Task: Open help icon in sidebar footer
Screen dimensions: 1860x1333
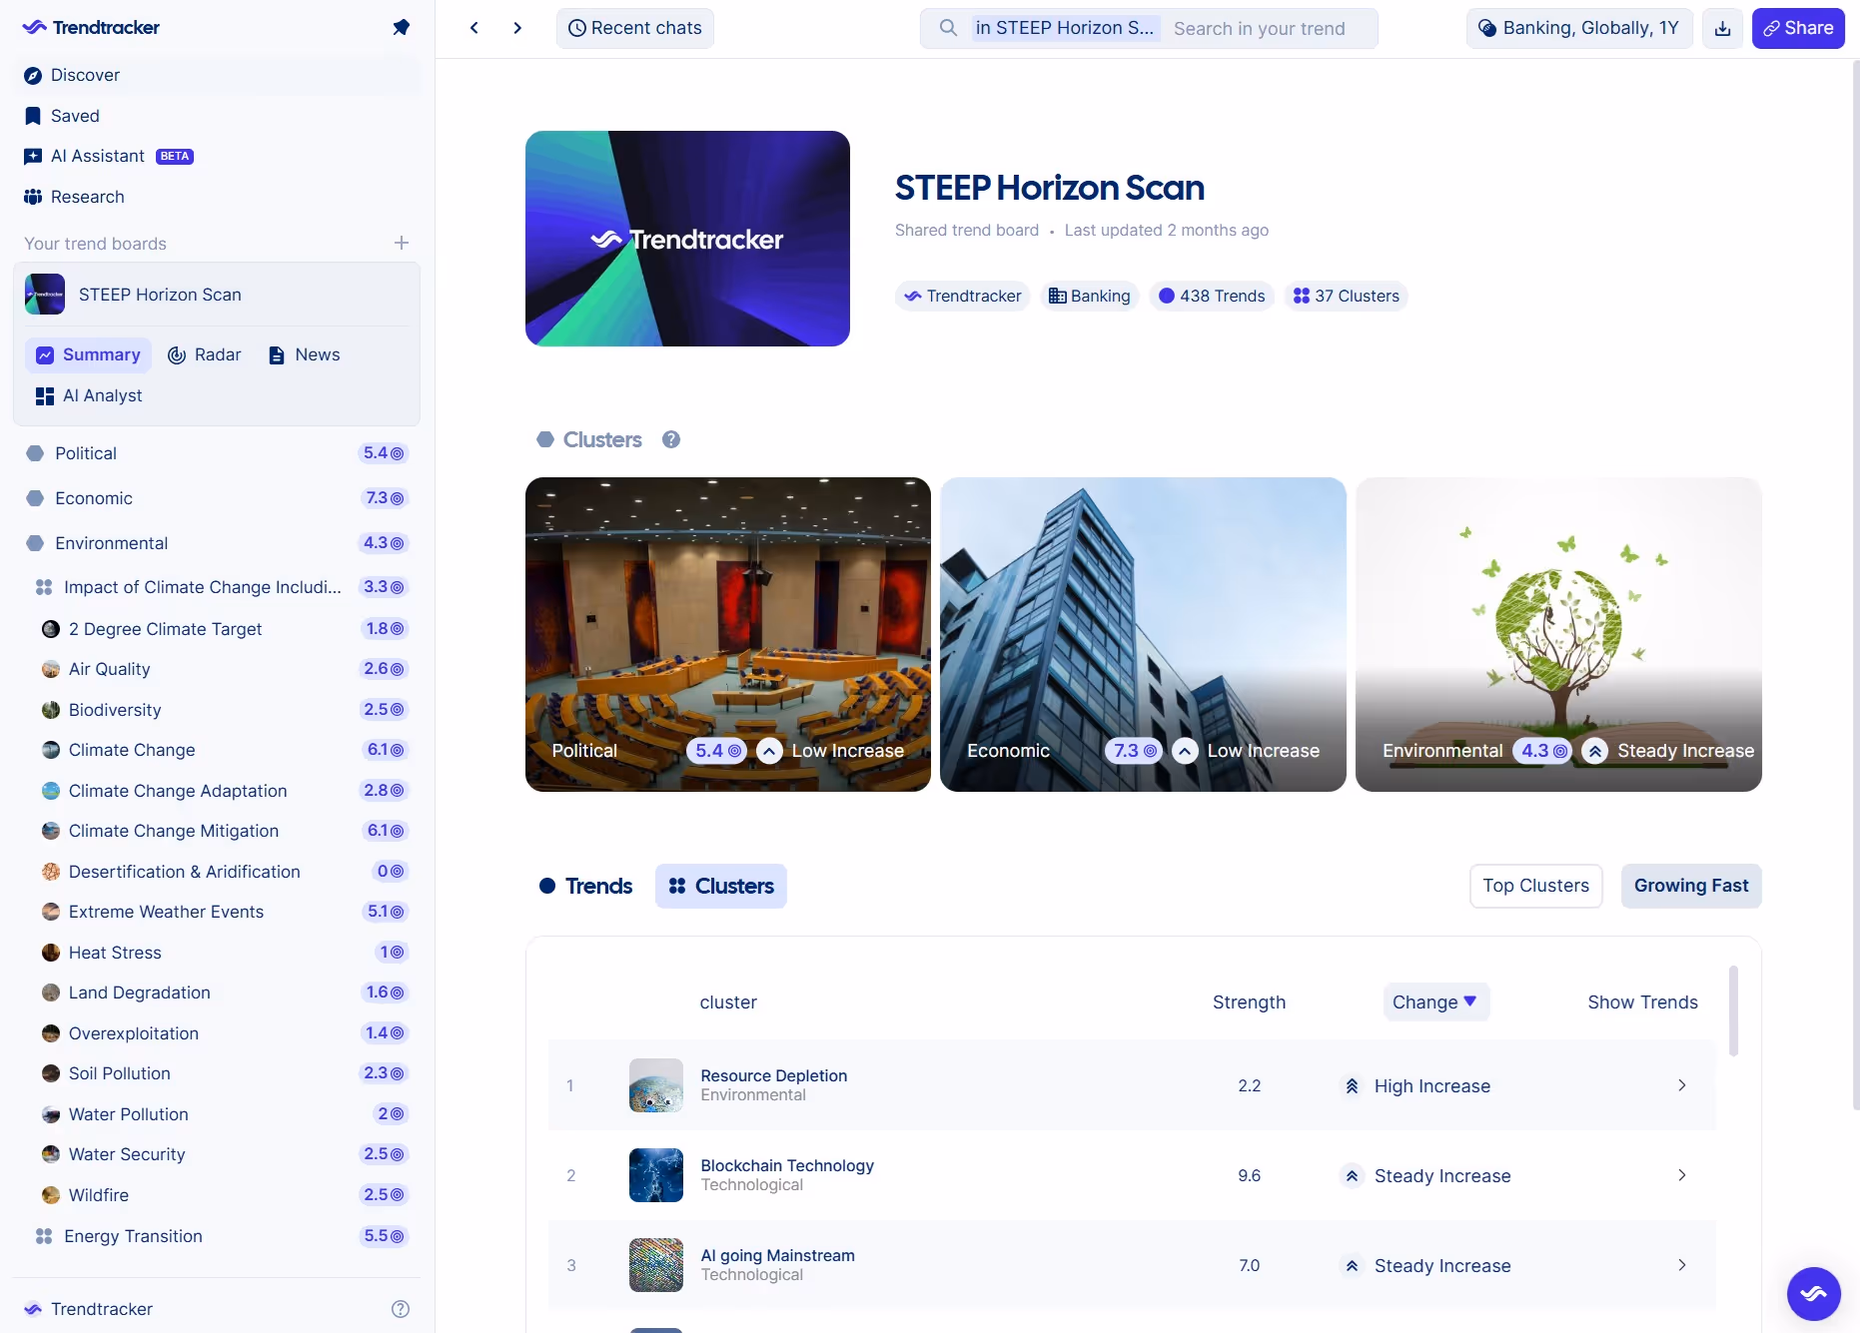Action: click(x=400, y=1309)
